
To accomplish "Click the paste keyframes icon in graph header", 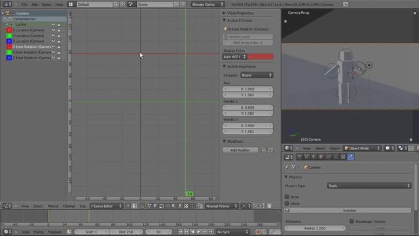I will point(262,206).
